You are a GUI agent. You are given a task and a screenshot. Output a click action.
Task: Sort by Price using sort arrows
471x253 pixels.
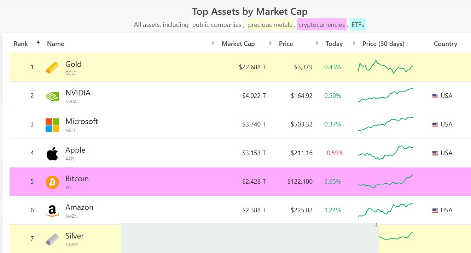point(317,43)
